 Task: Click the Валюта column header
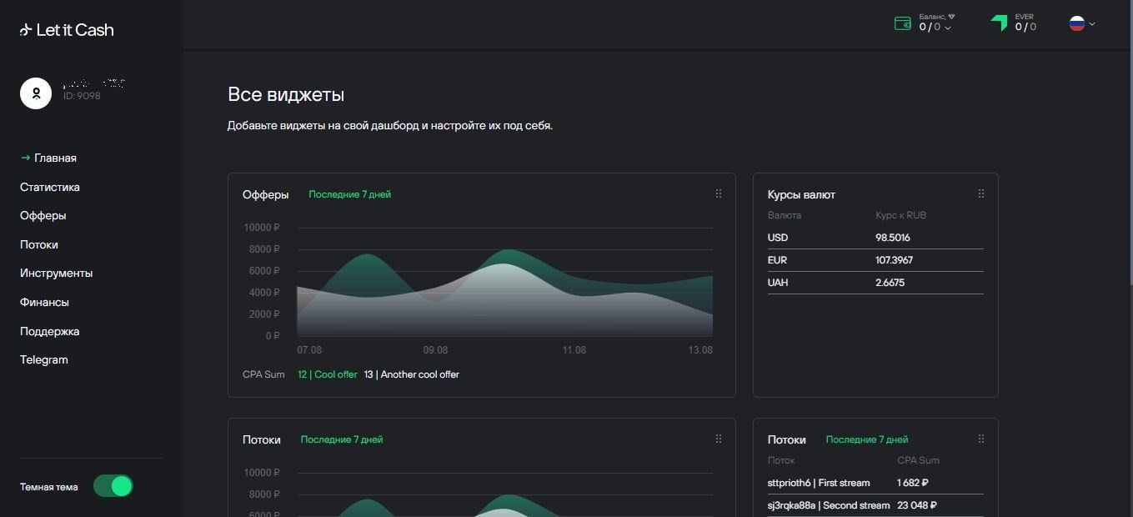pyautogui.click(x=785, y=215)
